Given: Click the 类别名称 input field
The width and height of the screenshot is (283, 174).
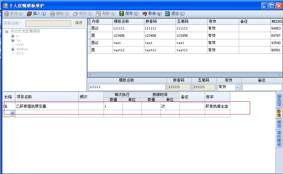Looking at the screenshot, I should point(48,23).
